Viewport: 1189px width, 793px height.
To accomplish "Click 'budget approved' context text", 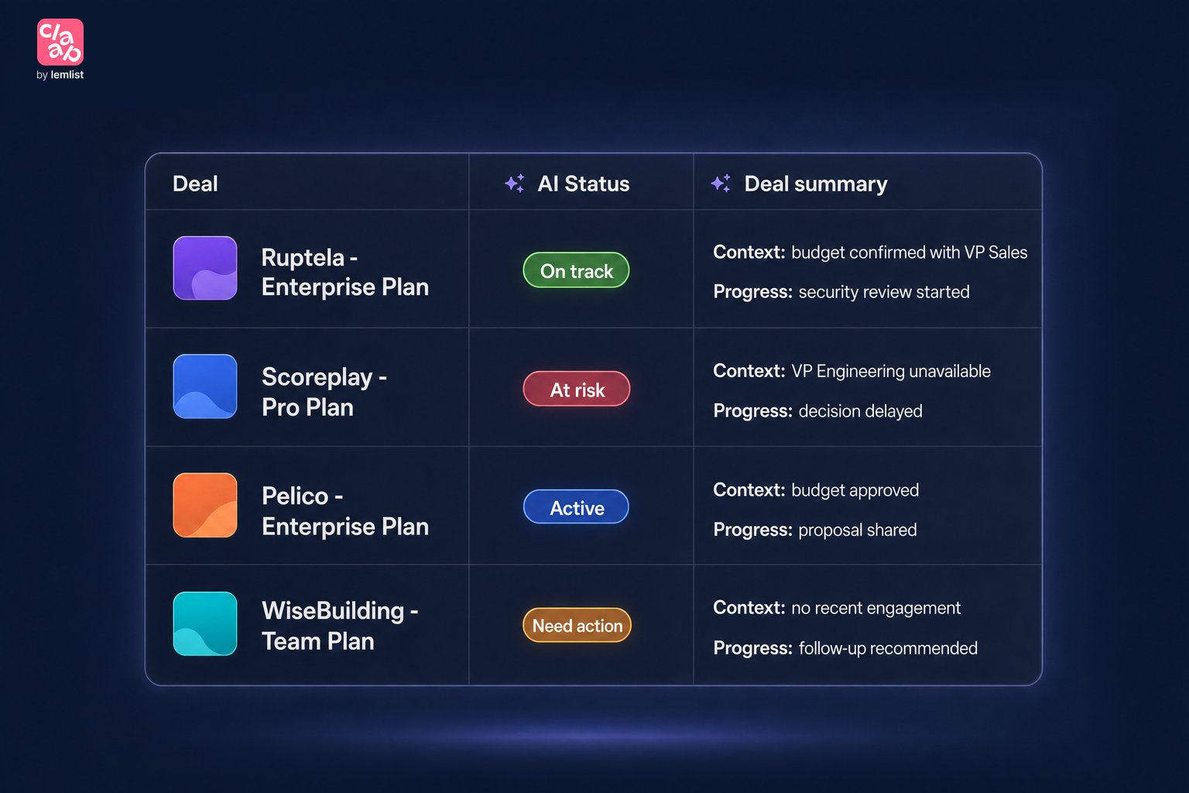I will coord(855,490).
